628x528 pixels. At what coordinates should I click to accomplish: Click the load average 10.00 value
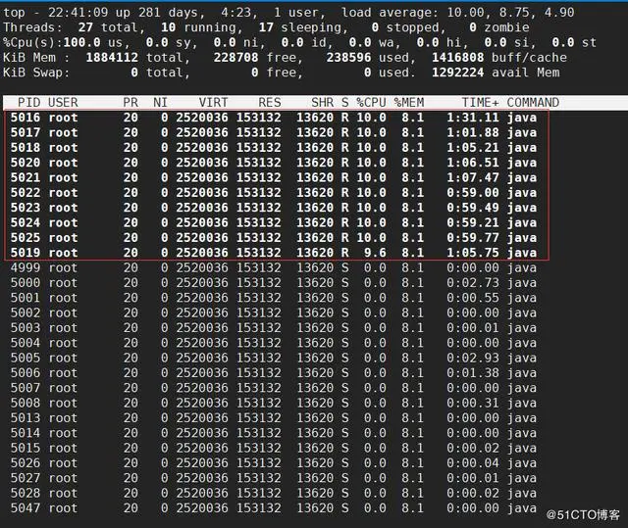point(467,13)
